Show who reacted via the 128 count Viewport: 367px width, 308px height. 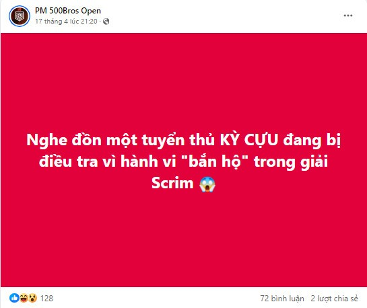point(46,298)
